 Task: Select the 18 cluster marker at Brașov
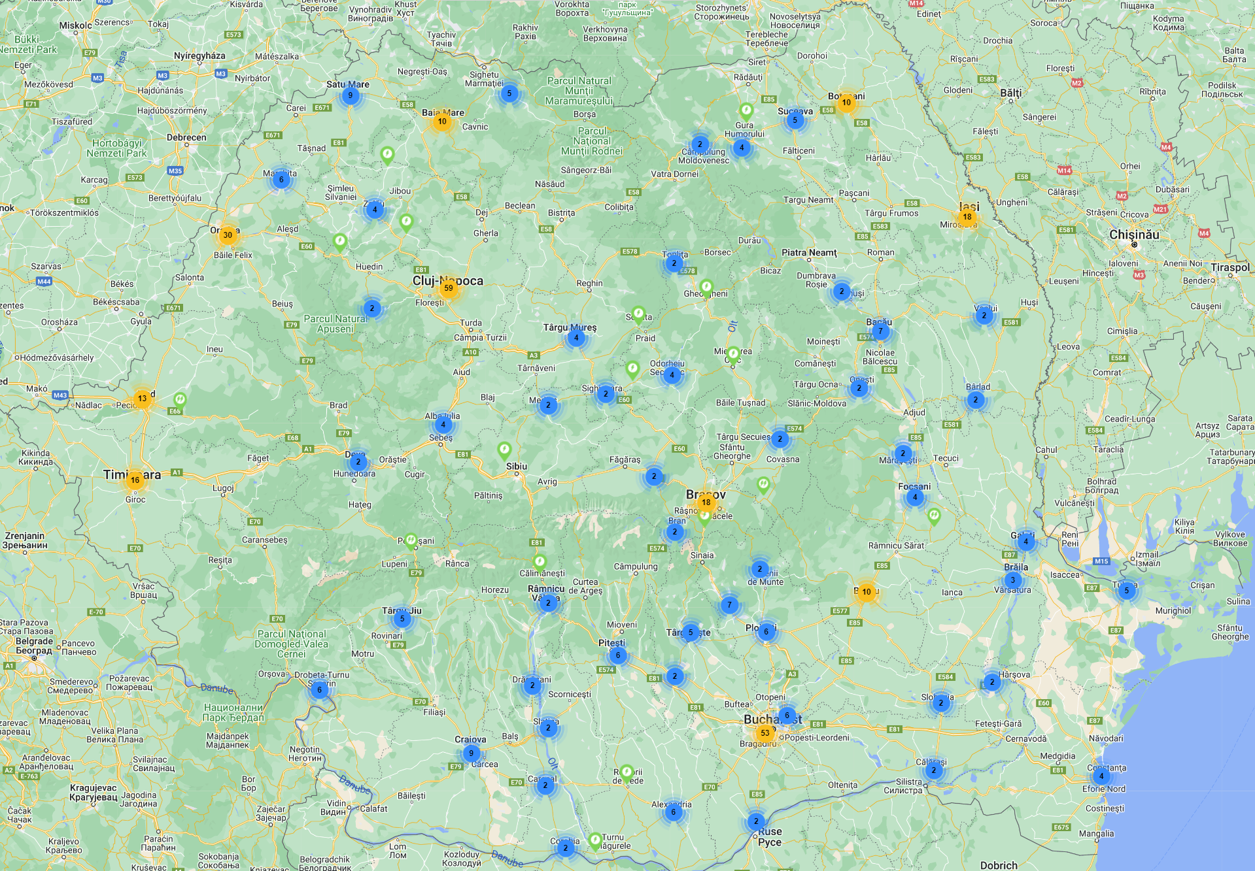click(706, 502)
